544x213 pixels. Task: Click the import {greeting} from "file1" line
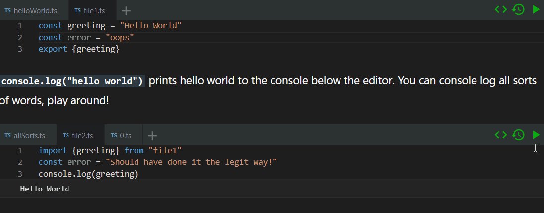110,150
